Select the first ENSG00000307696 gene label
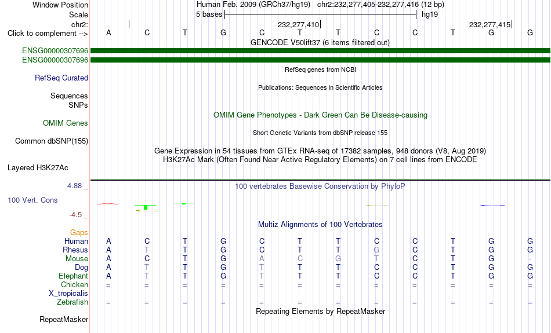551x333 pixels. [55, 50]
